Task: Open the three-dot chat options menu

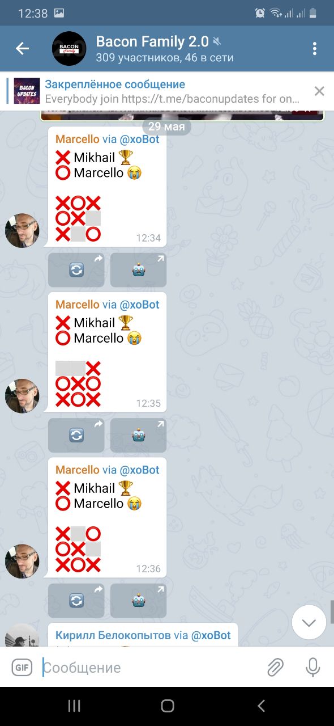Action: [x=315, y=49]
